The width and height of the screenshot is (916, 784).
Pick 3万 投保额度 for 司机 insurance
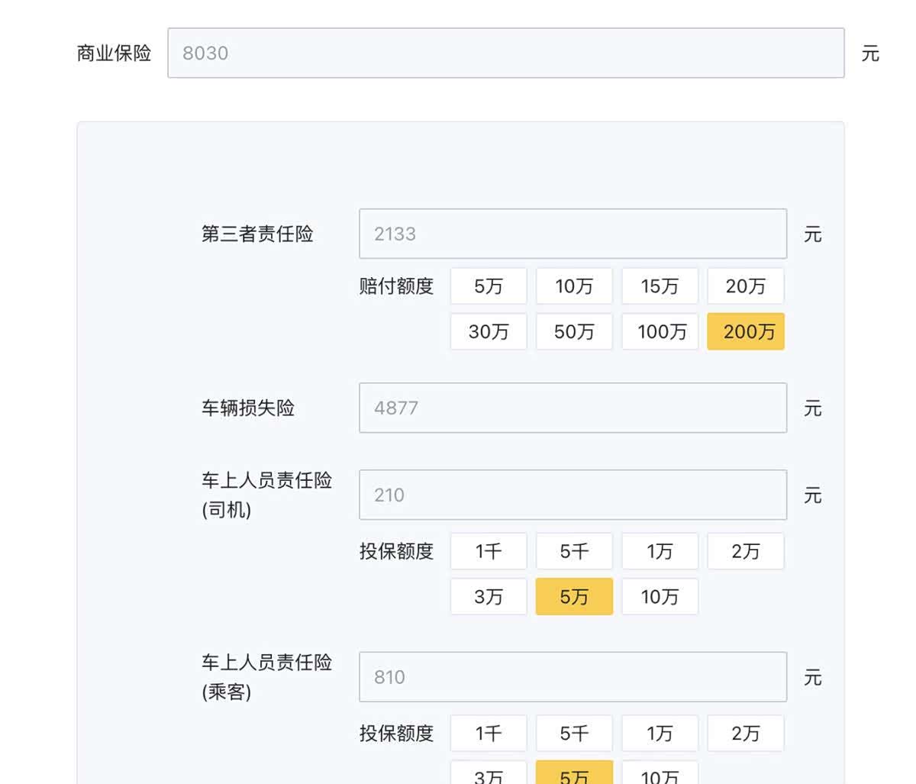click(489, 596)
